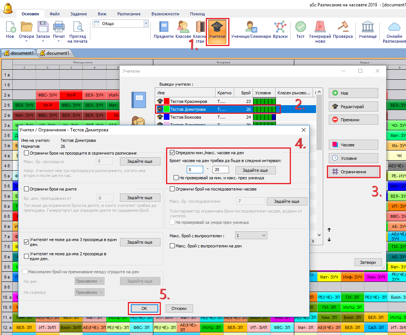Toggle Учителят не може да има 3 прозореца

click(x=27, y=242)
